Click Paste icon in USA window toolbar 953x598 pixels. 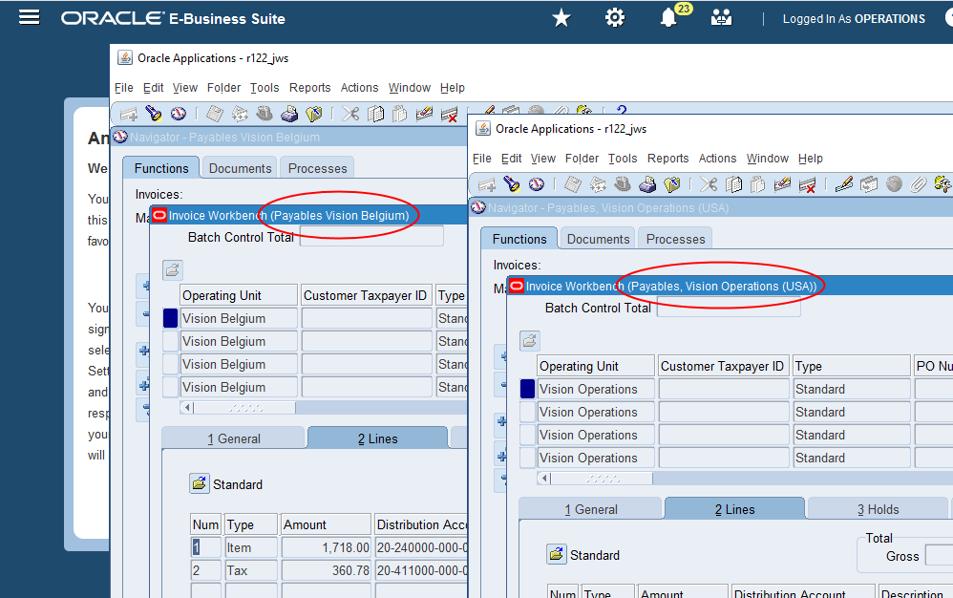[757, 184]
